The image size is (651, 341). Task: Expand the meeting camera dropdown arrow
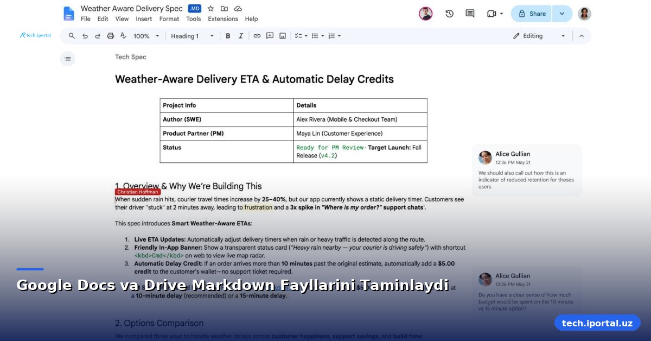pos(501,14)
